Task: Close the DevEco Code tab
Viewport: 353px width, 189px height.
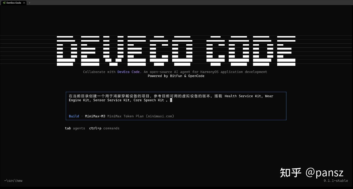Action: 24,3
